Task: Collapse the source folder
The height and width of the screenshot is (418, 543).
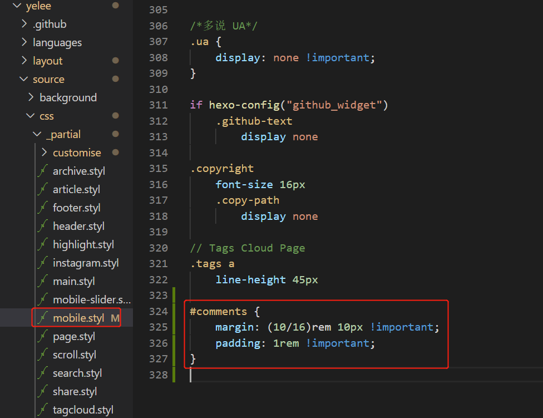Action: tap(24, 80)
